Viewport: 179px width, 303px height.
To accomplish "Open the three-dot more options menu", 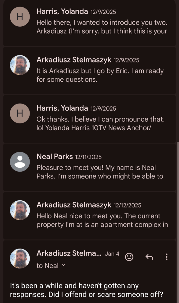I will 167,257.
